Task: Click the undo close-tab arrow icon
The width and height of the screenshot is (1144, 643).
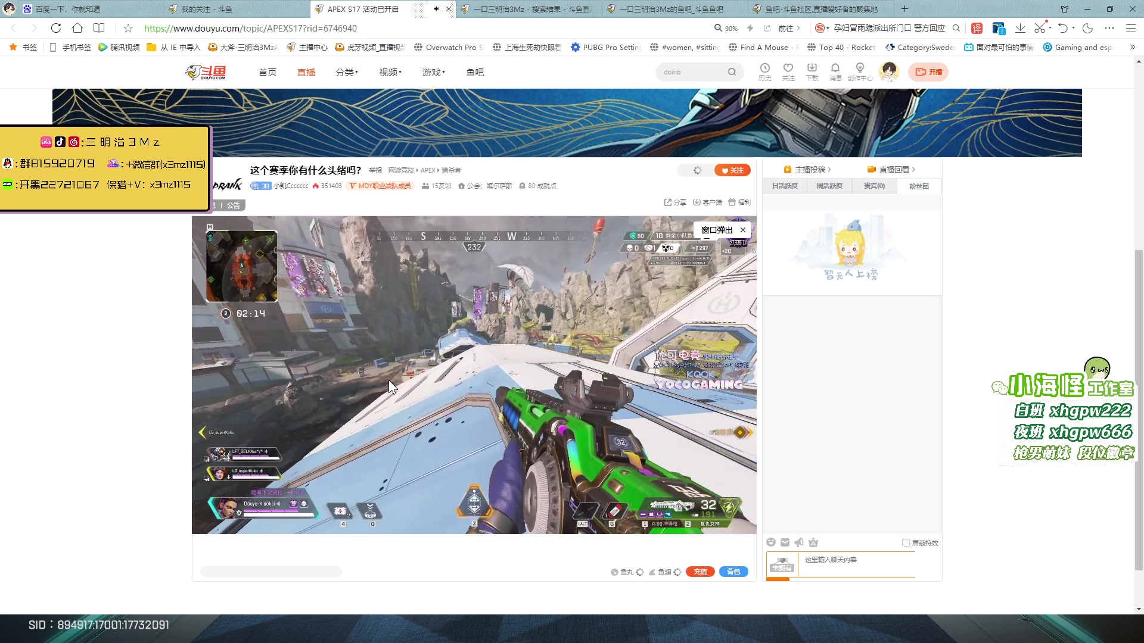Action: 1063,28
